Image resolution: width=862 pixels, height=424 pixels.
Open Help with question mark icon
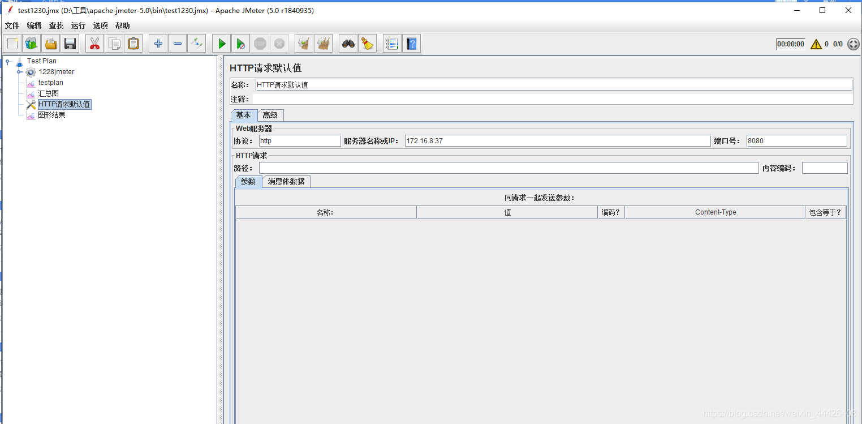coord(411,44)
